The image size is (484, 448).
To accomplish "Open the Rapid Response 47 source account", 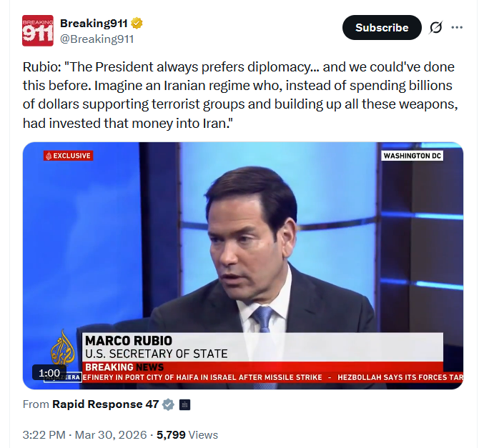I will (x=106, y=404).
